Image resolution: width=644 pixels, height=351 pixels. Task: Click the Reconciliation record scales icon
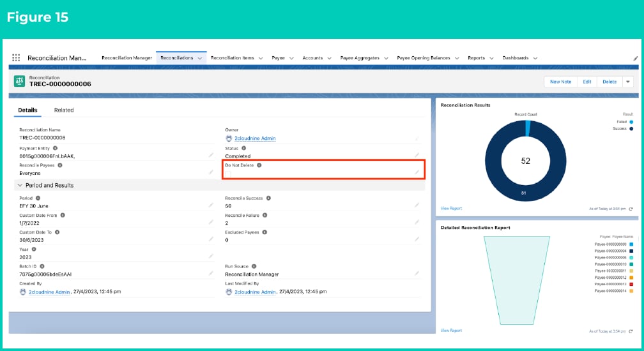coord(19,81)
